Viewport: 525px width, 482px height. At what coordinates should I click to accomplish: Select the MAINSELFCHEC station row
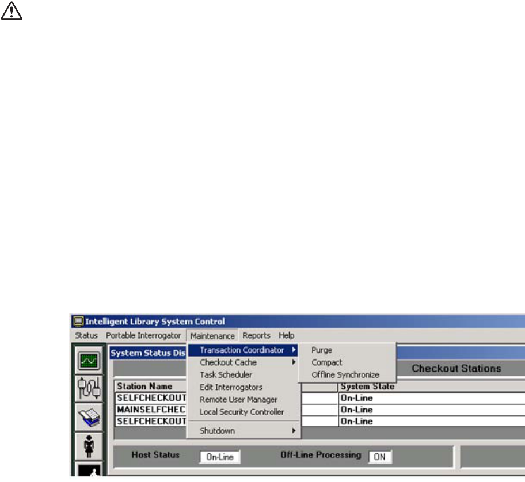[x=151, y=410]
